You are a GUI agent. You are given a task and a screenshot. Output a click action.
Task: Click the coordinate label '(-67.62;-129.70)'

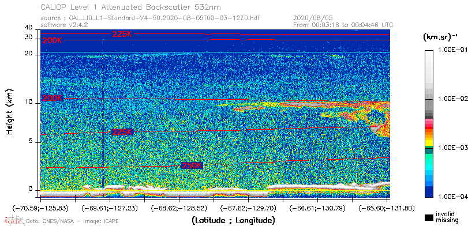click(x=249, y=208)
